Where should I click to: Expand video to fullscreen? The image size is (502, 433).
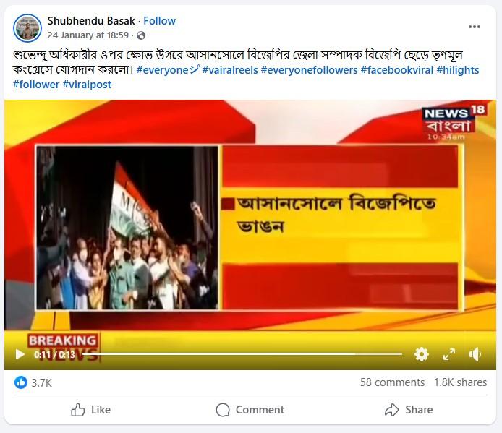(x=449, y=354)
